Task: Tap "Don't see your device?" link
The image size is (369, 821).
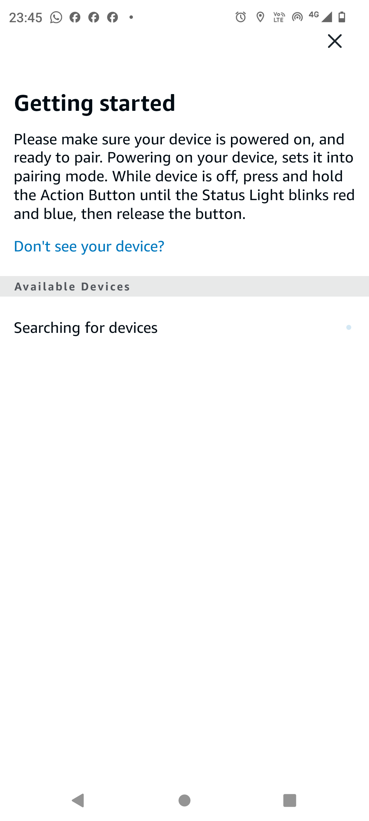Action: 89,246
